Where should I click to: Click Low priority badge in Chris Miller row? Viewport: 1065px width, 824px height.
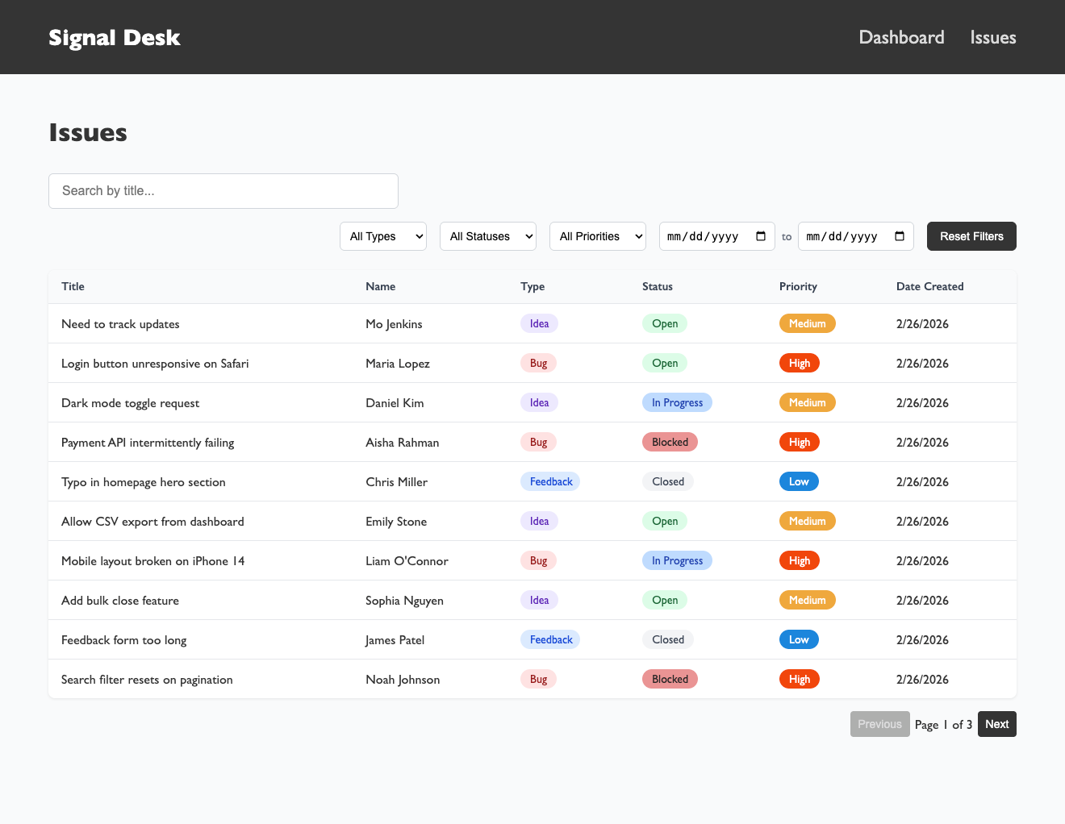pos(799,481)
